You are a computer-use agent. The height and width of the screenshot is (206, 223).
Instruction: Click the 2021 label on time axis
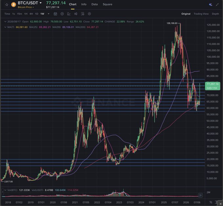[75, 202]
